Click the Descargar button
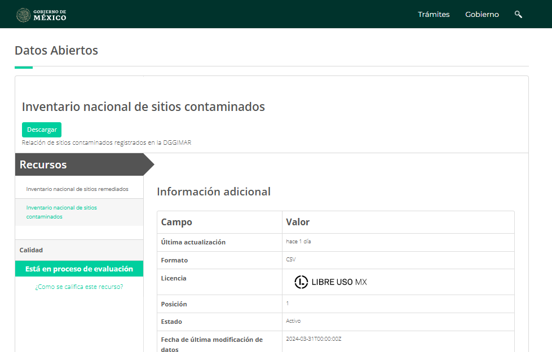The width and height of the screenshot is (552, 352). pos(42,130)
